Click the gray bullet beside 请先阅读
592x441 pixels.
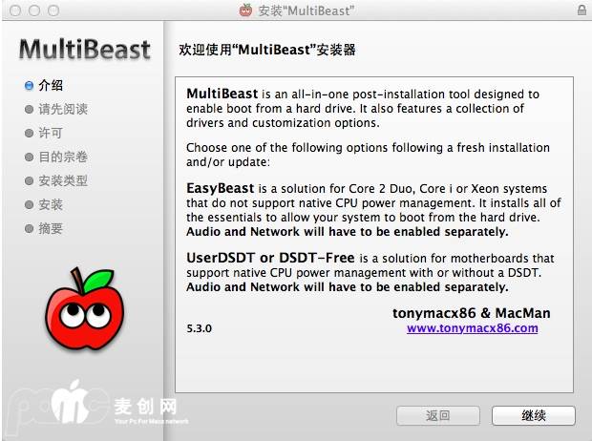[29, 109]
